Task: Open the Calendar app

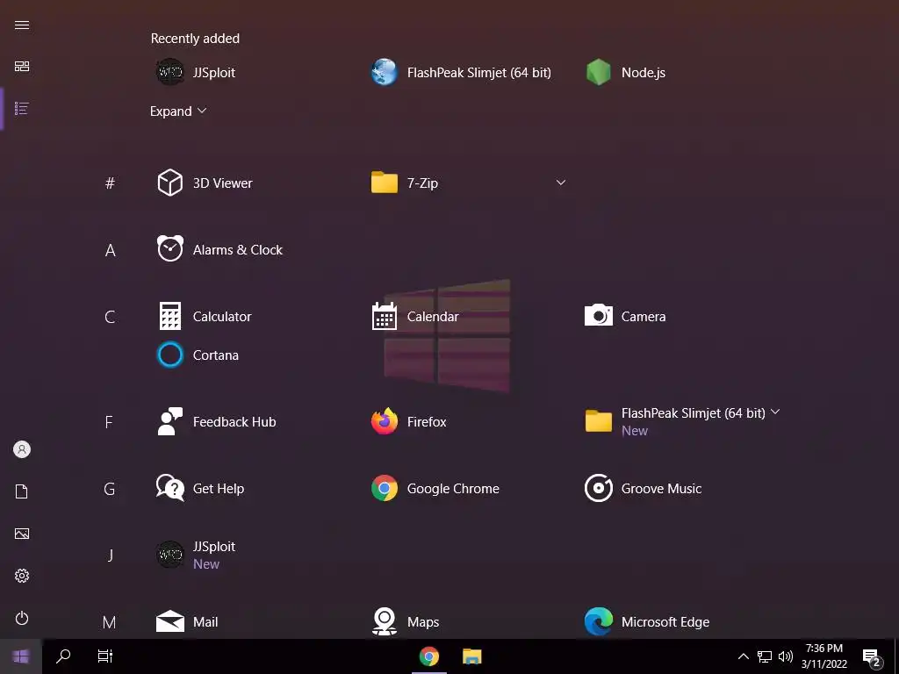Action: click(x=415, y=316)
